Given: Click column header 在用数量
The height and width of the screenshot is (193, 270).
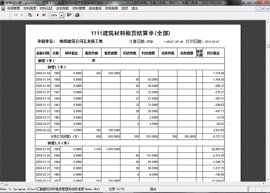Looking at the screenshot, I should pyautogui.click(x=187, y=53).
